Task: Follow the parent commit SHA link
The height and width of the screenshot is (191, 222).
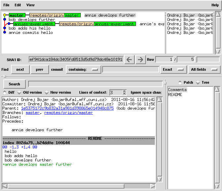Action: (67, 108)
